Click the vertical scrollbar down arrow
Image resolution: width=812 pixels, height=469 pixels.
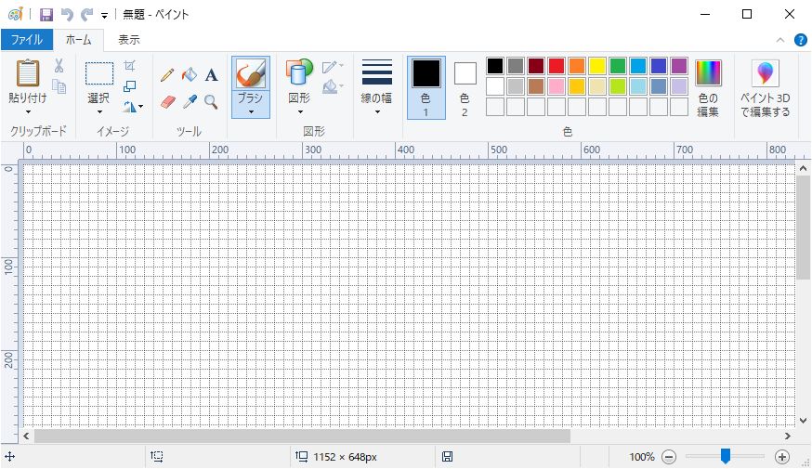click(803, 421)
